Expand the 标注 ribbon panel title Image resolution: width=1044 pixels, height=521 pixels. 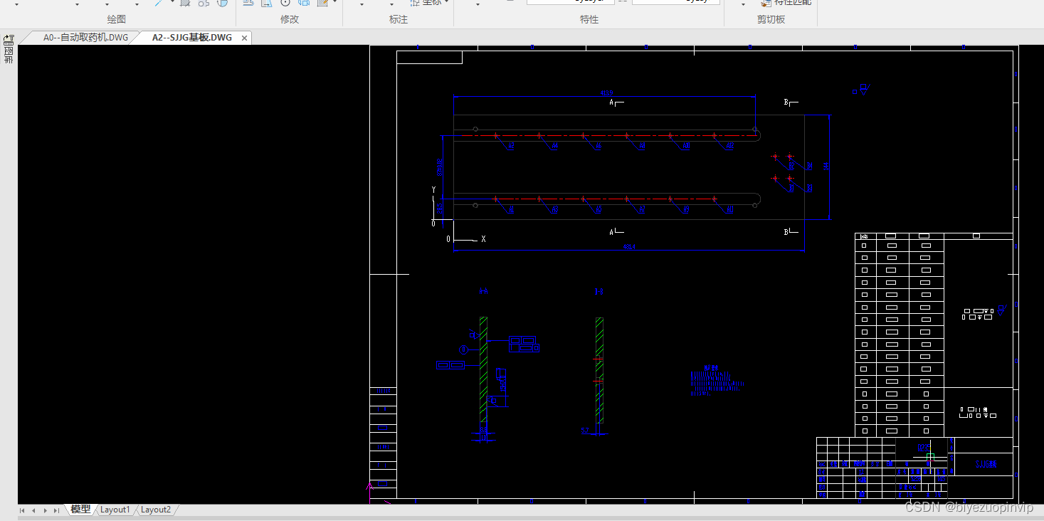point(399,19)
